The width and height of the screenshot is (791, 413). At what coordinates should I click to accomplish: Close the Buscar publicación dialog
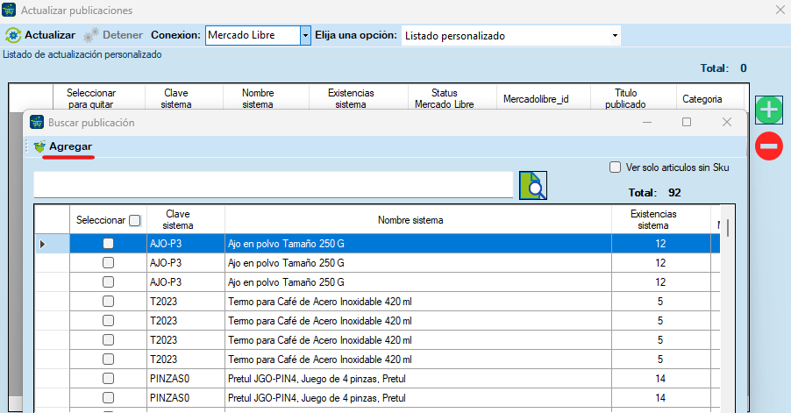pyautogui.click(x=726, y=123)
